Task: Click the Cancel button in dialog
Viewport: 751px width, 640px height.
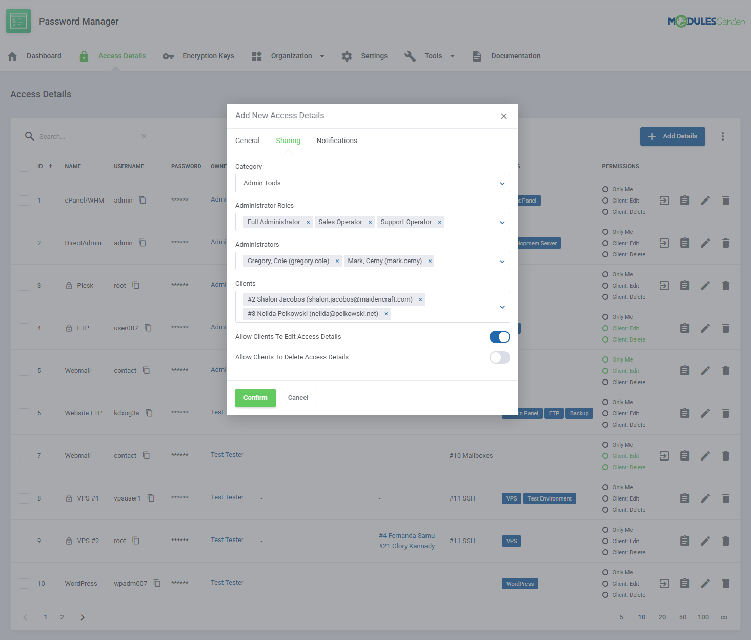Action: 298,398
